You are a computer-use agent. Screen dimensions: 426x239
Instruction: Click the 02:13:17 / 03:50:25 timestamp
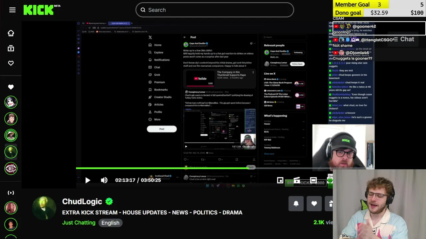point(138,180)
